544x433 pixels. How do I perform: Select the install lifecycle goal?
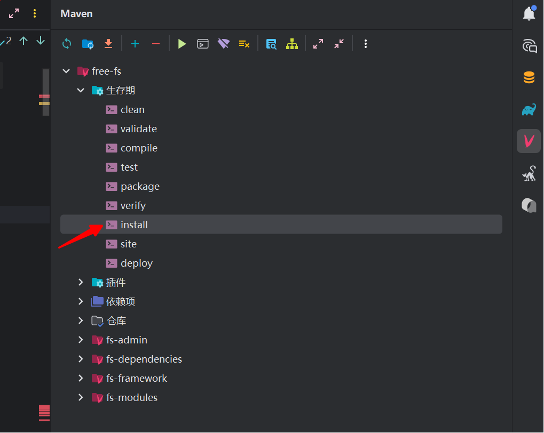[x=134, y=224]
